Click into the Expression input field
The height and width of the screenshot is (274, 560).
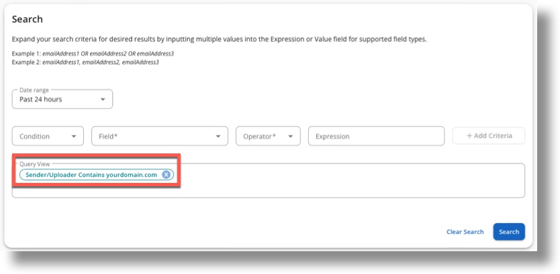pyautogui.click(x=376, y=136)
